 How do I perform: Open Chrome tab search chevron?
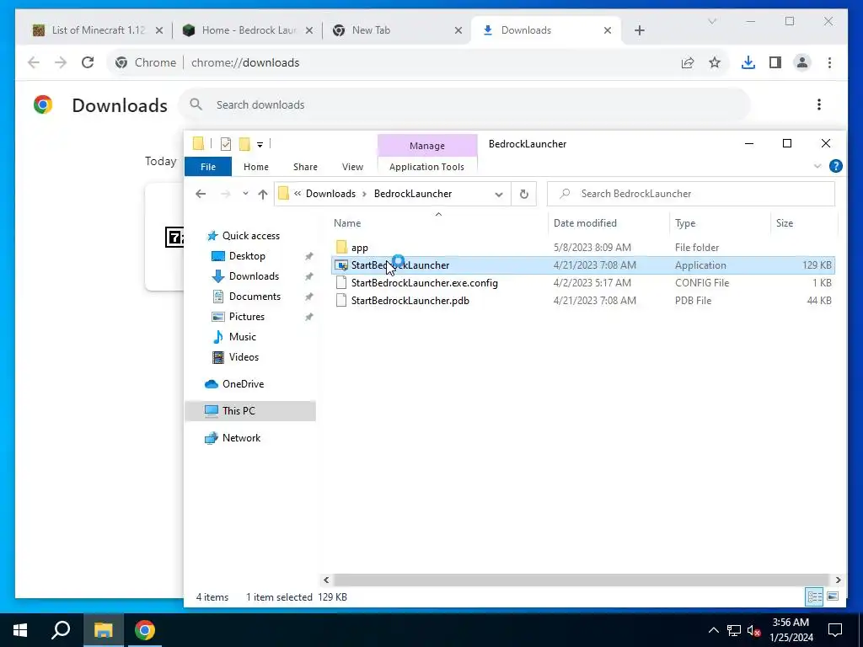711,21
